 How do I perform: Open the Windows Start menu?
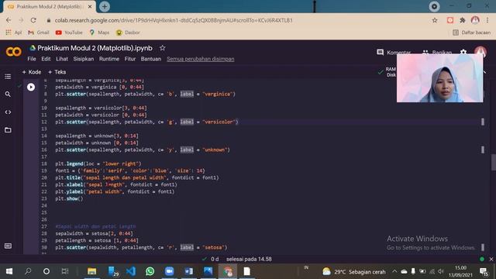tap(9, 271)
